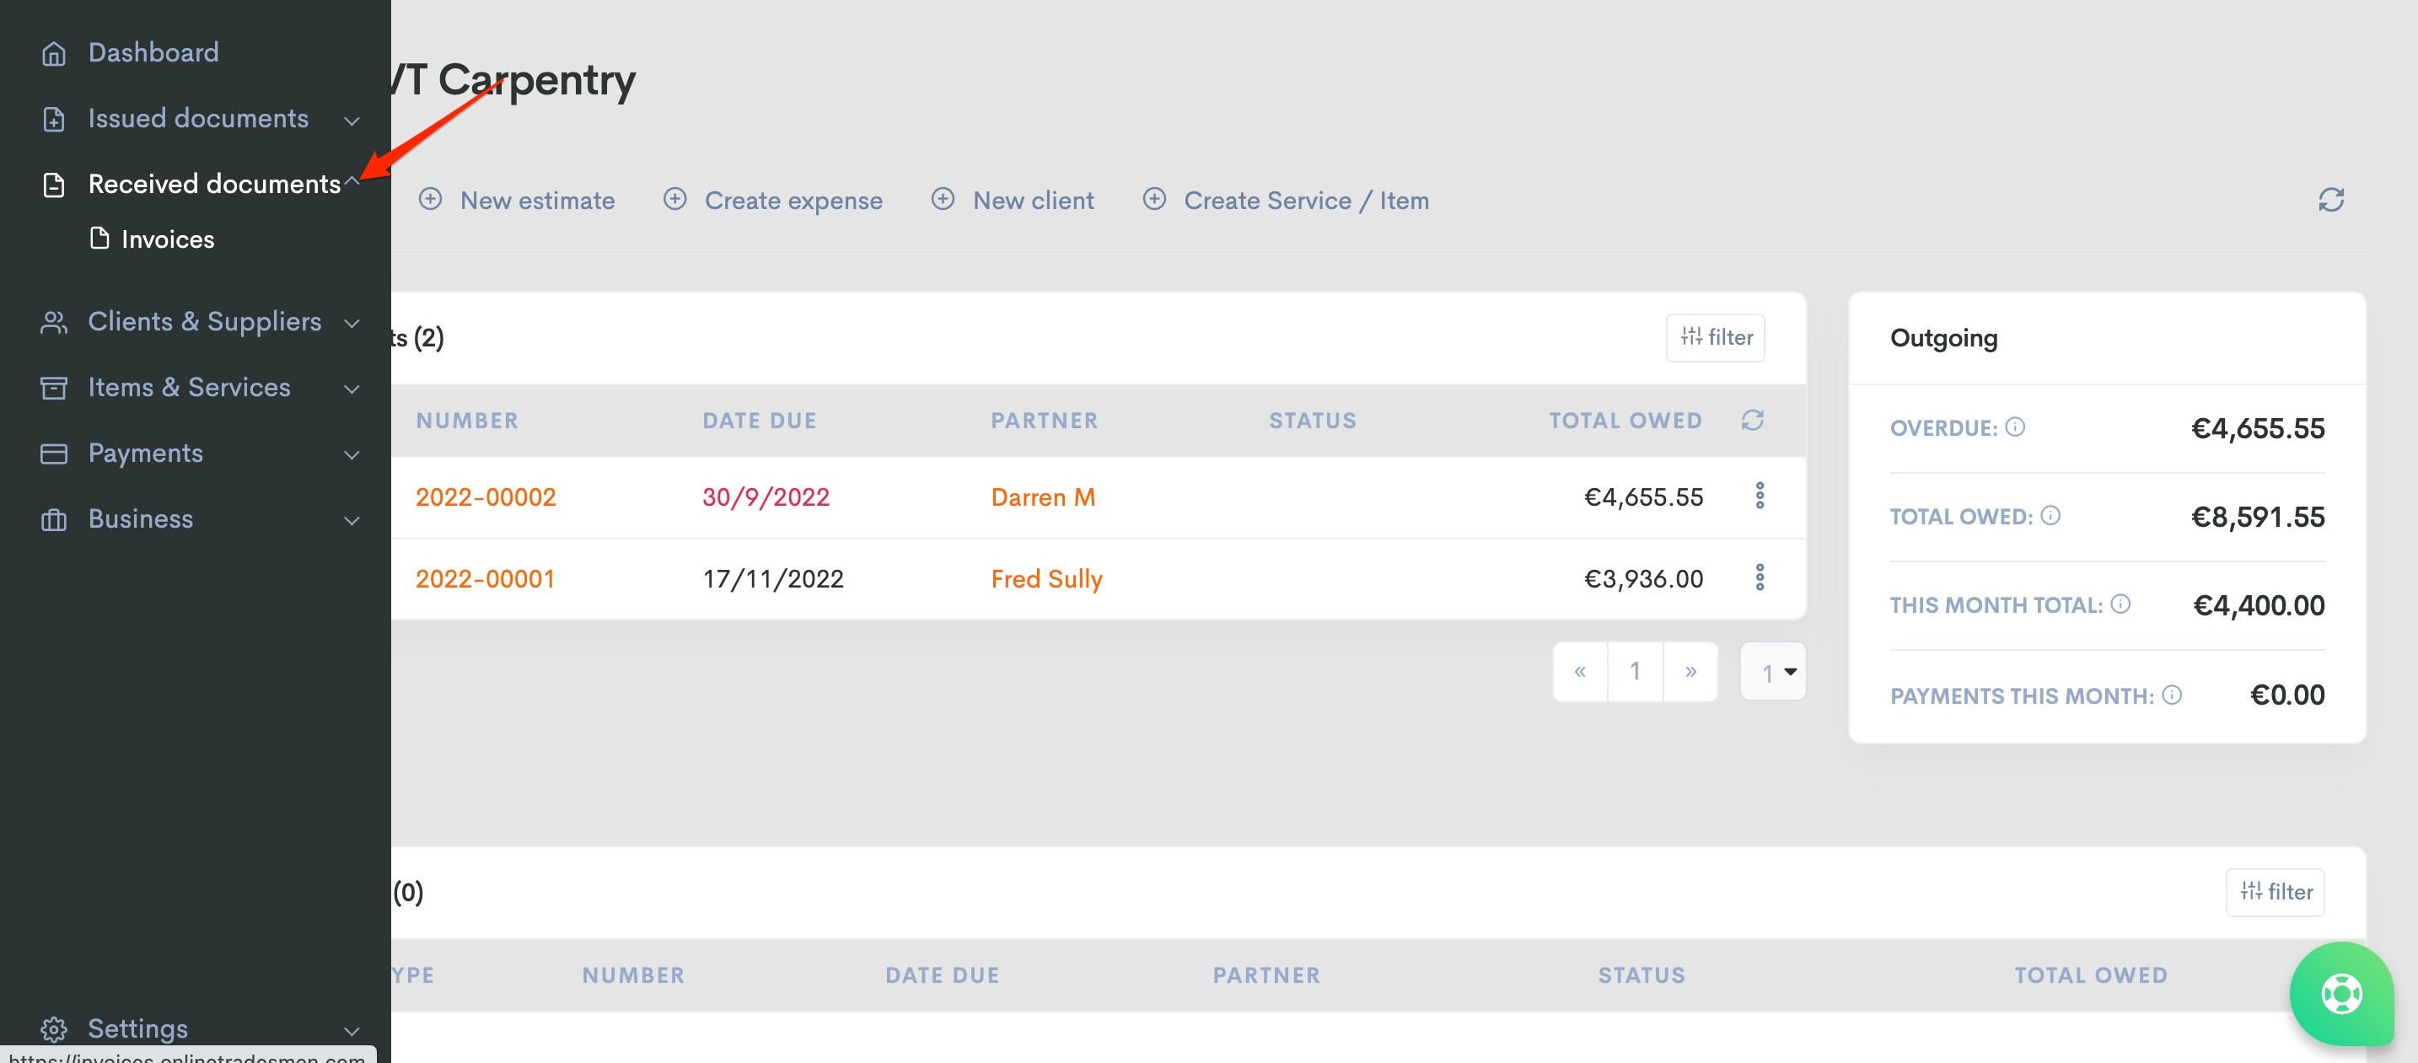
Task: Go to next page in pagination
Action: click(1690, 672)
